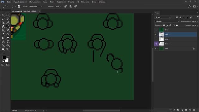Screen dimensions: 199x112
Task: Select the Hand tool
Action: point(3,49)
